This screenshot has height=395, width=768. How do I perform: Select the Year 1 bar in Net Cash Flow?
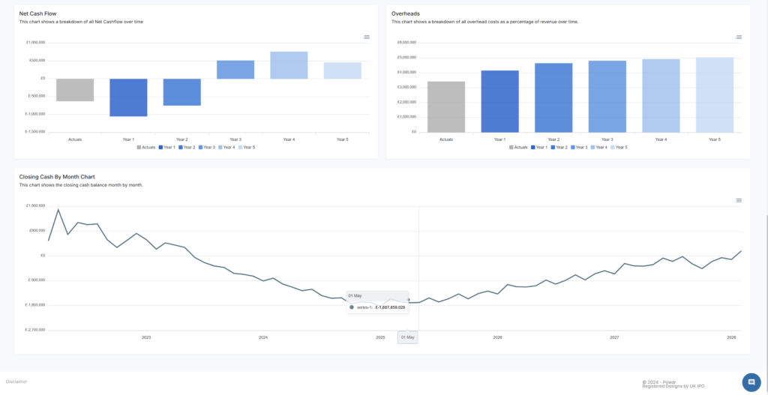[128, 97]
